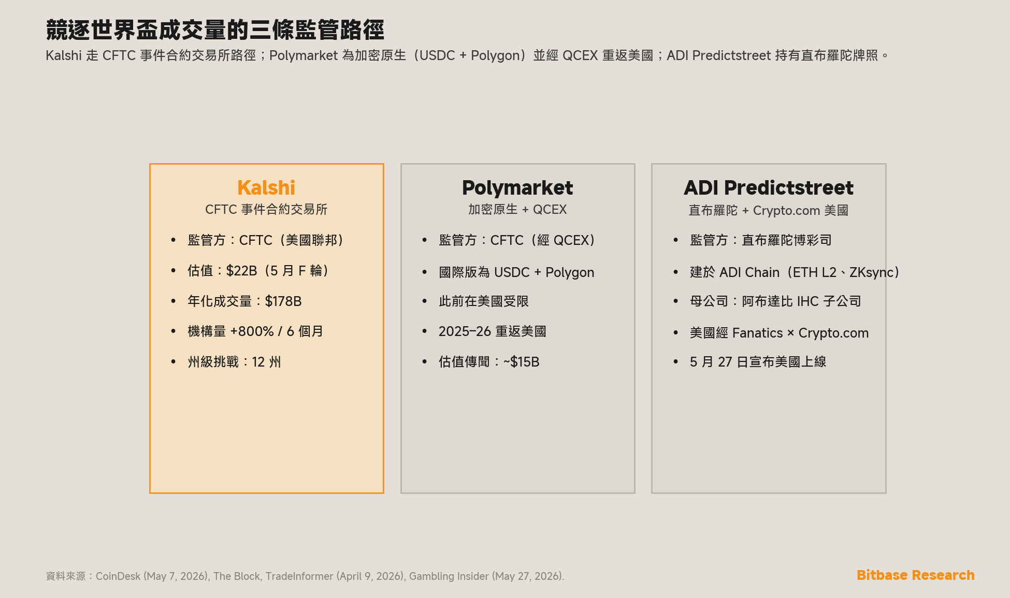Click the CFTC 事件合約交易所 subtitle under Kalshi
1010x598 pixels.
[266, 209]
